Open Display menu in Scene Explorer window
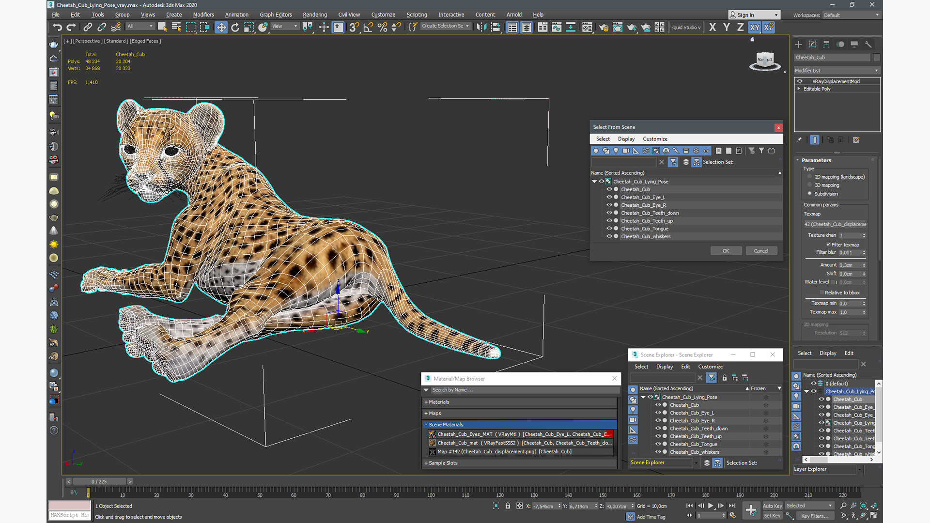 click(664, 367)
